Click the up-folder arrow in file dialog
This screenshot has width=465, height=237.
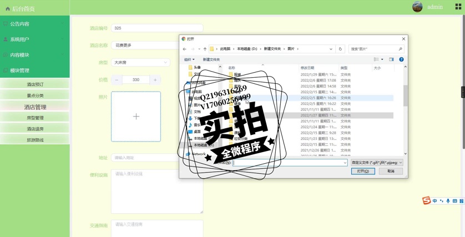(205, 49)
